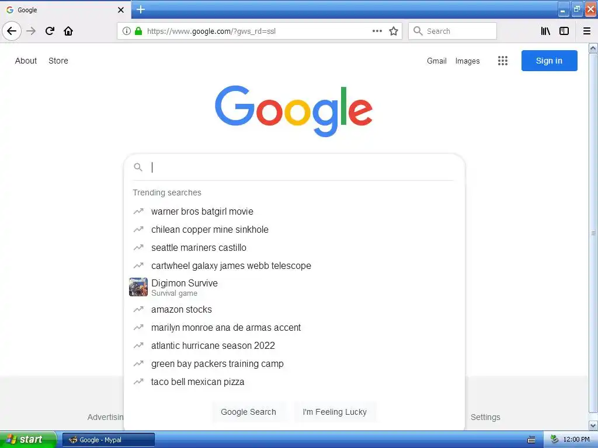The height and width of the screenshot is (448, 598).
Task: Click the Digimon Survive thumbnail image
Action: (138, 287)
